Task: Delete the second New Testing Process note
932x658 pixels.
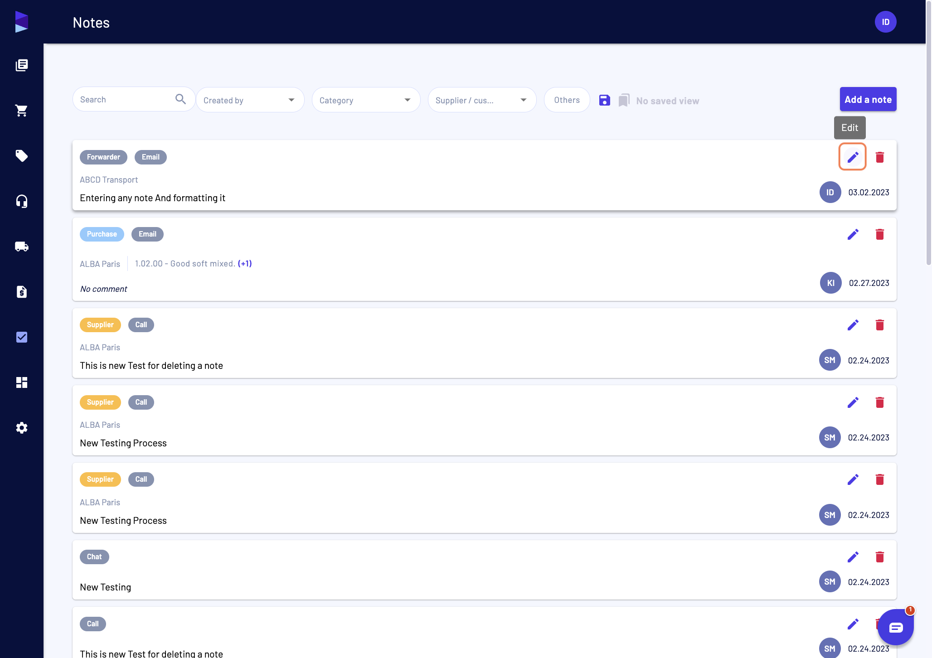Action: [x=880, y=479]
